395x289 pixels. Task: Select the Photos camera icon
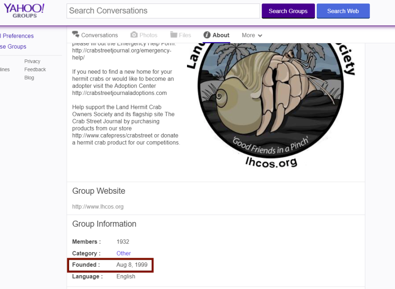click(134, 35)
